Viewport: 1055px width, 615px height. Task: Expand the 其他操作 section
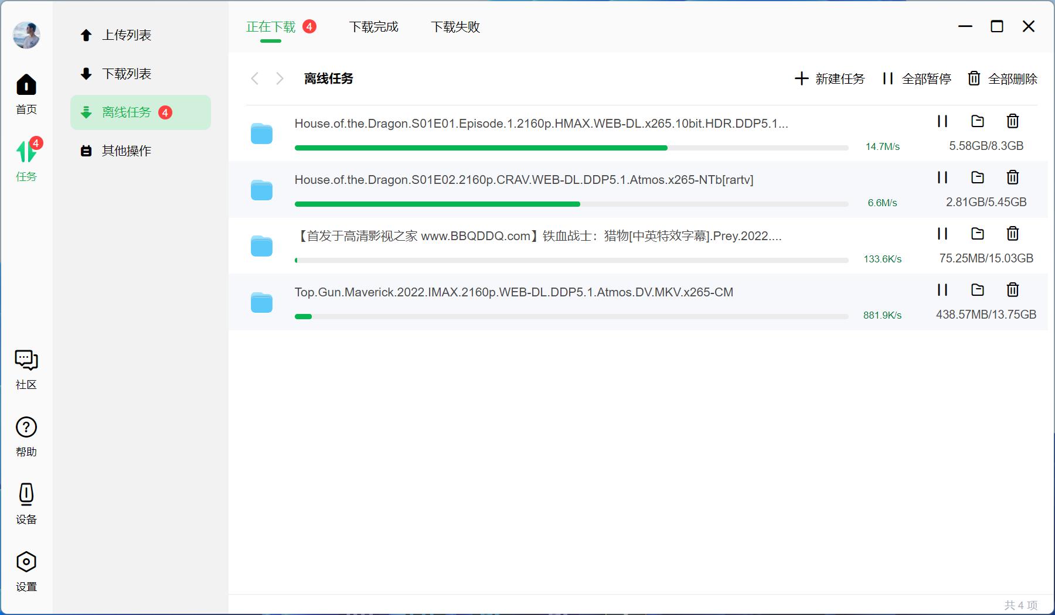tap(126, 151)
